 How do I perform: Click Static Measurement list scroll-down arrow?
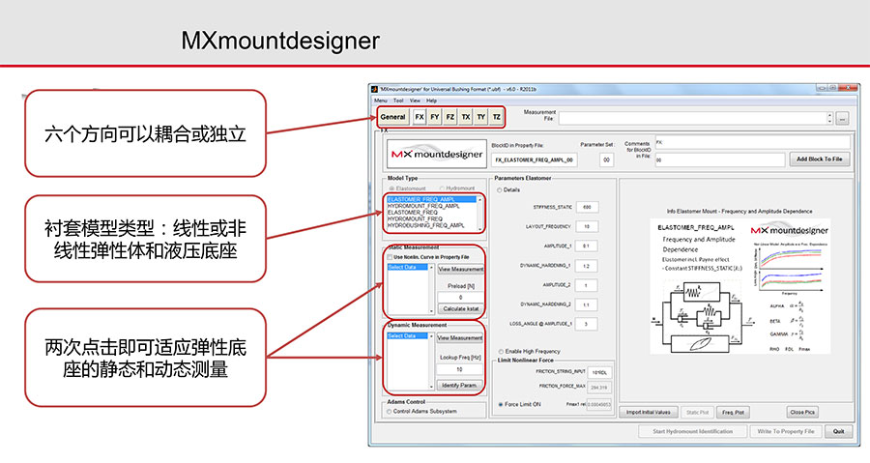coord(432,311)
